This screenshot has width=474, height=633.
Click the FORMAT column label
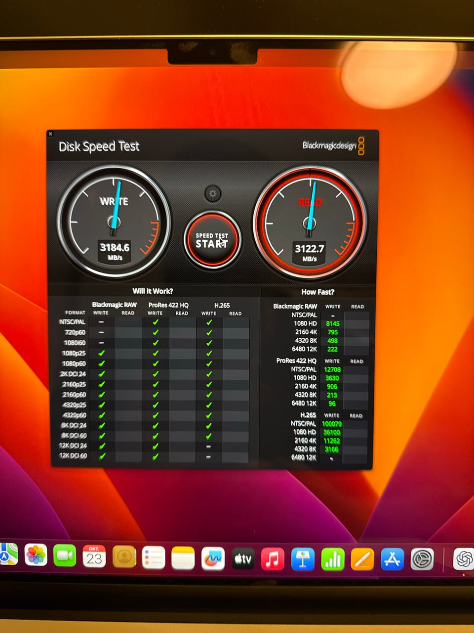click(x=75, y=313)
